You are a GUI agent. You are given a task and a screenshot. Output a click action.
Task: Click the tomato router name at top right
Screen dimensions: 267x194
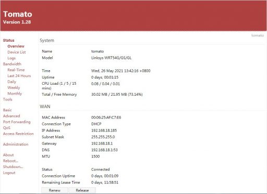258,35
